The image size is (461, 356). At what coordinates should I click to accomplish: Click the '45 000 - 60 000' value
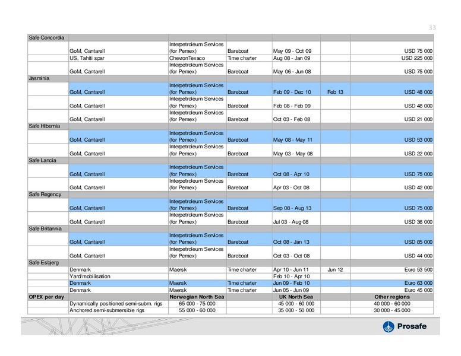coord(296,304)
